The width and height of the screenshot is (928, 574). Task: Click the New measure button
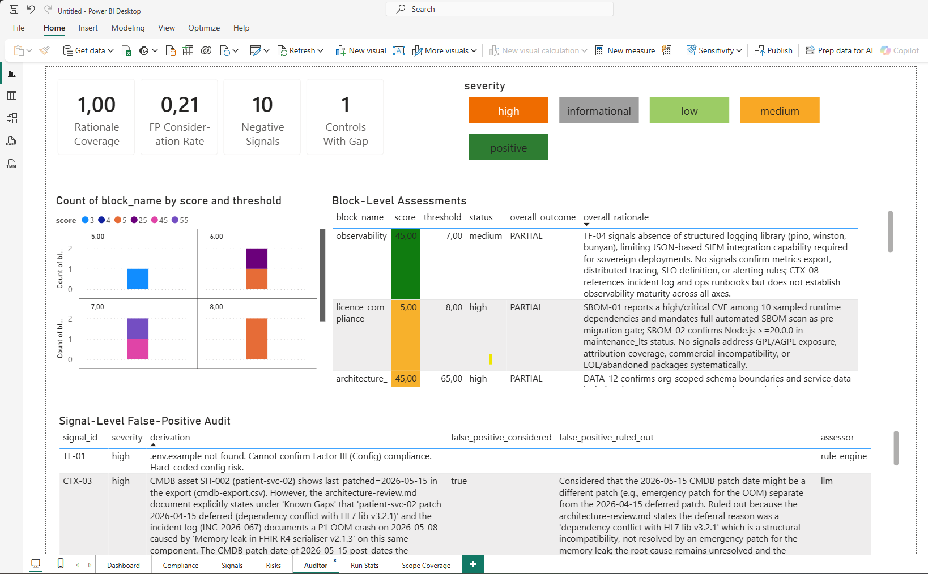point(625,50)
